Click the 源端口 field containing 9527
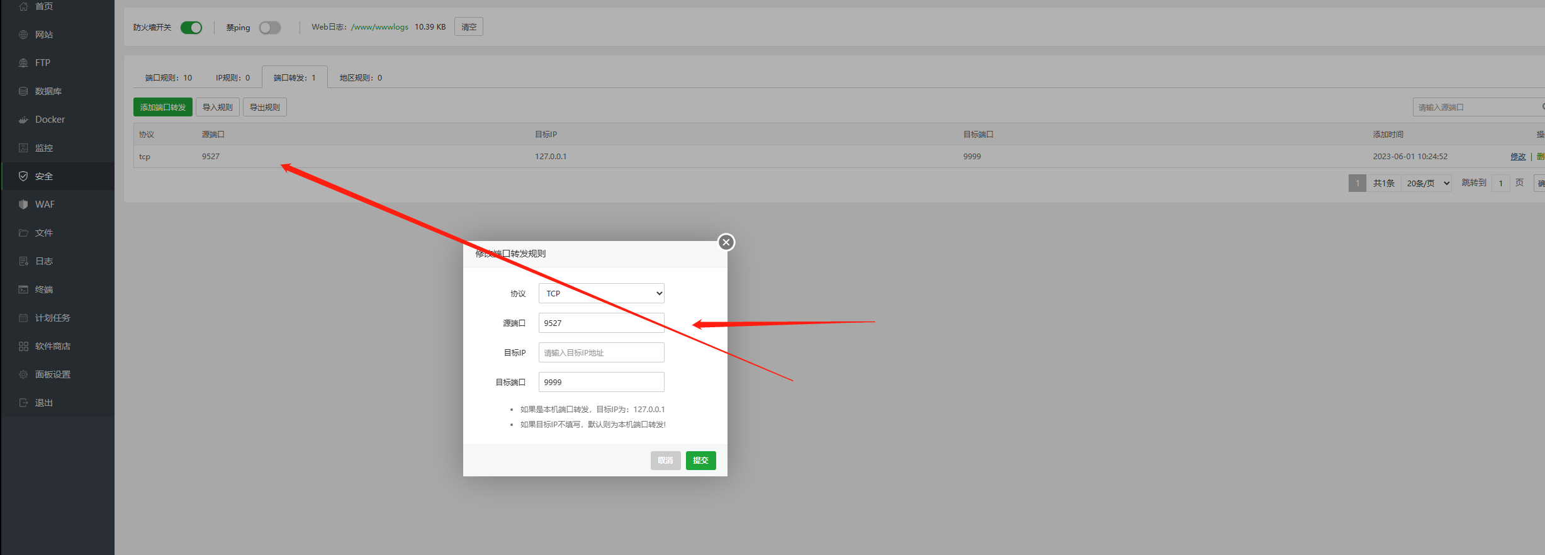 click(602, 323)
